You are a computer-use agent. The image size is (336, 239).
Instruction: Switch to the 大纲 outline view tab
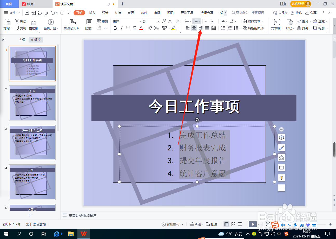[22, 39]
